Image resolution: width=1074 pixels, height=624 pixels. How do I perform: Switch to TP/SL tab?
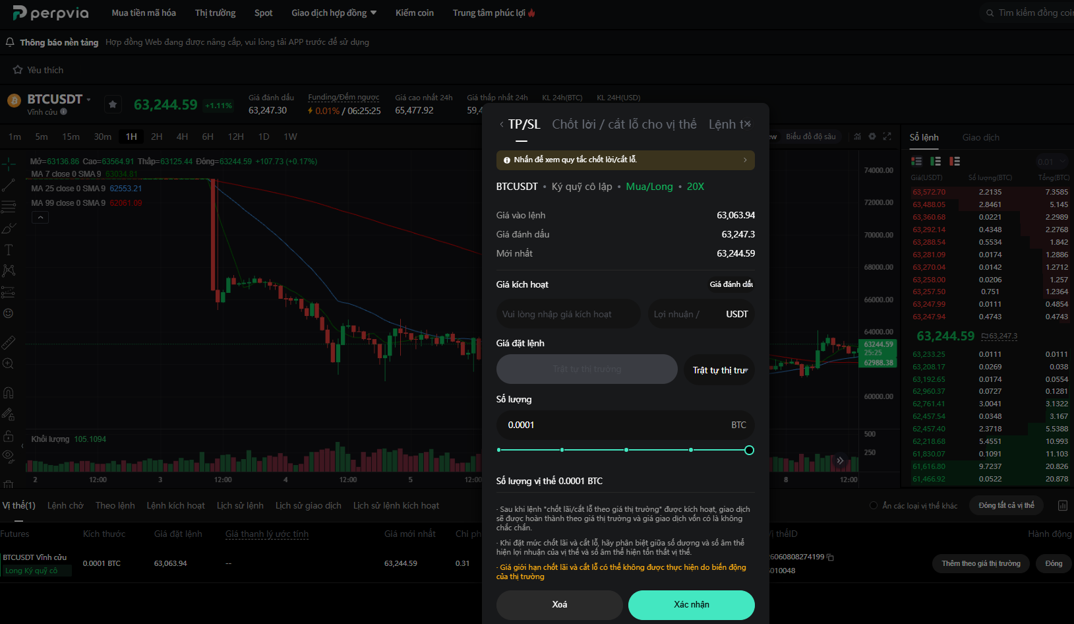[524, 124]
